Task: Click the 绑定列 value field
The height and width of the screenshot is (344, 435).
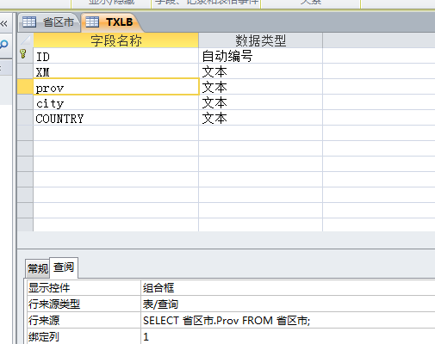Action: [288, 336]
